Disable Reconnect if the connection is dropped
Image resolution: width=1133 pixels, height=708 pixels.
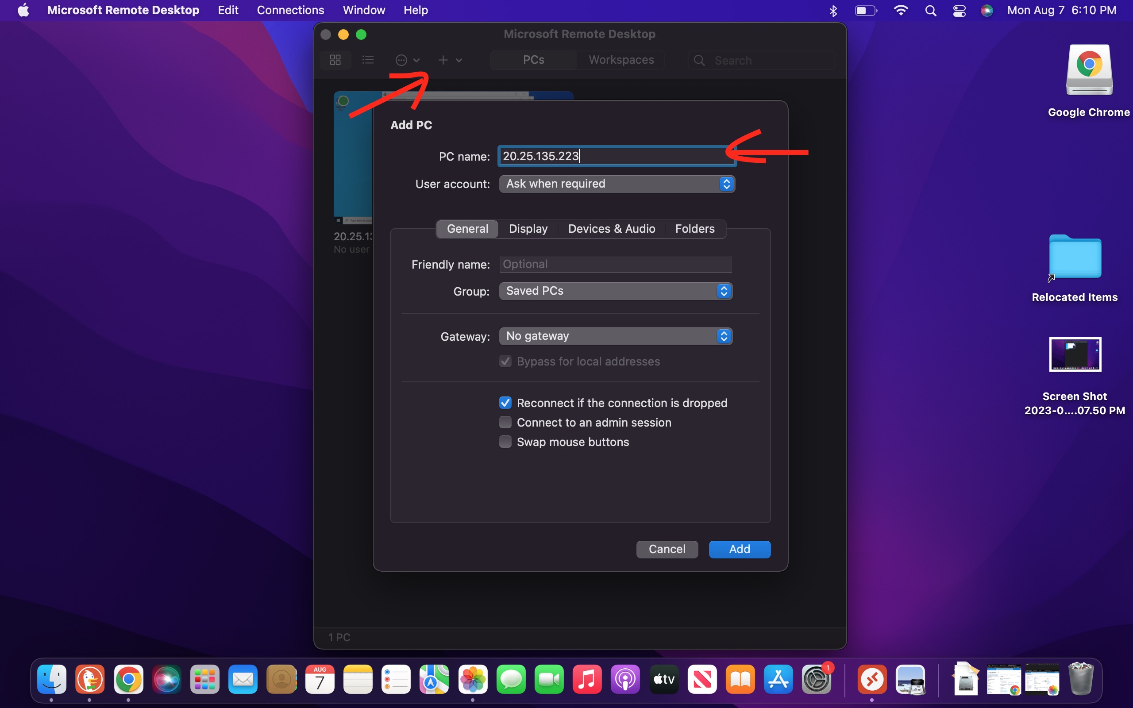point(505,403)
